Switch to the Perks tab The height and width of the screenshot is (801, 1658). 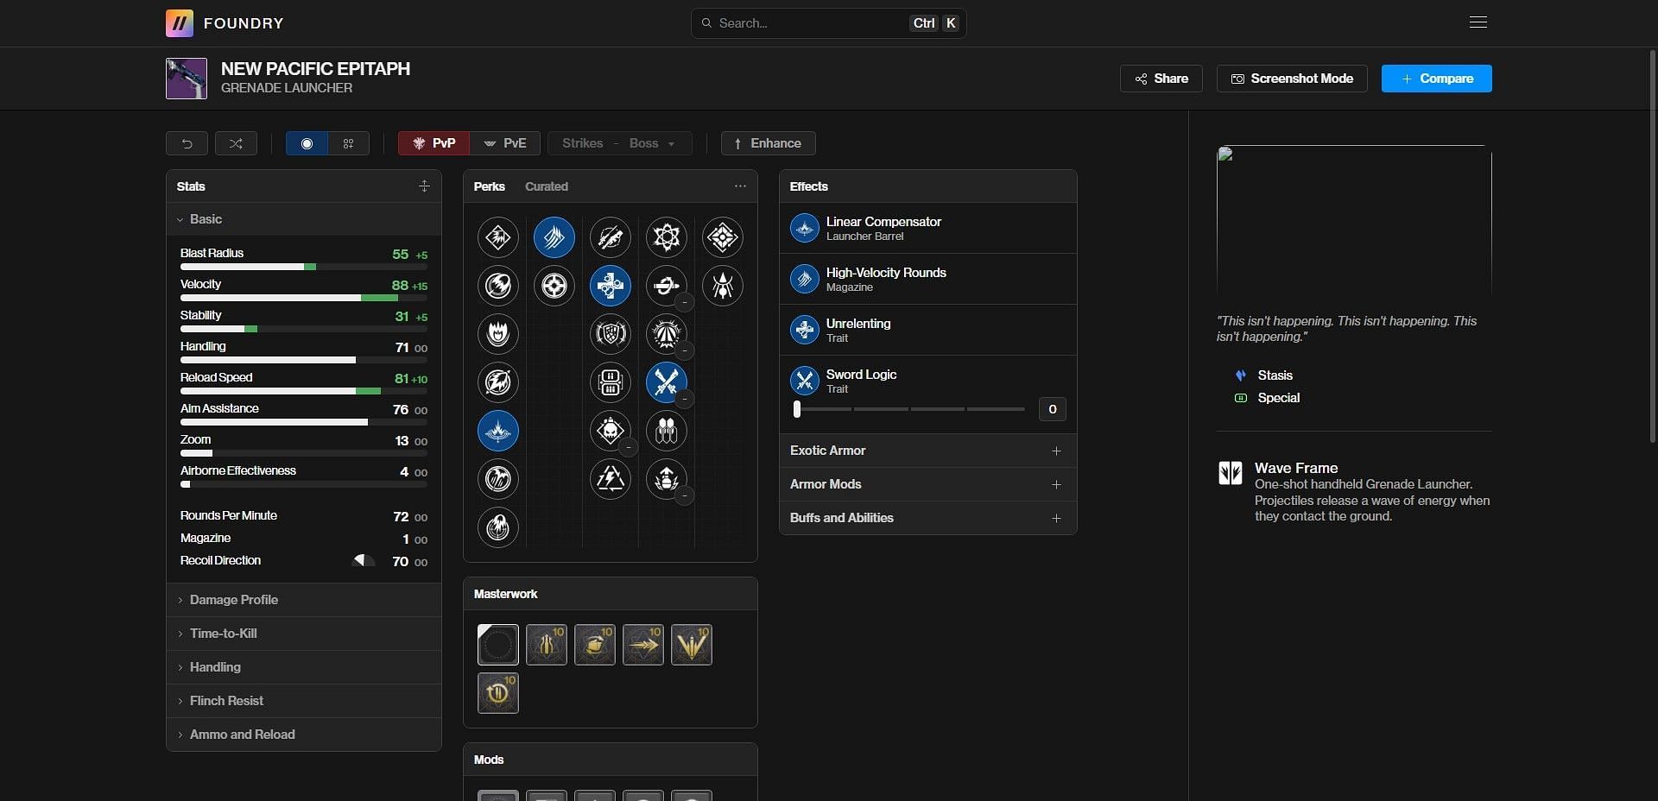[x=489, y=186]
